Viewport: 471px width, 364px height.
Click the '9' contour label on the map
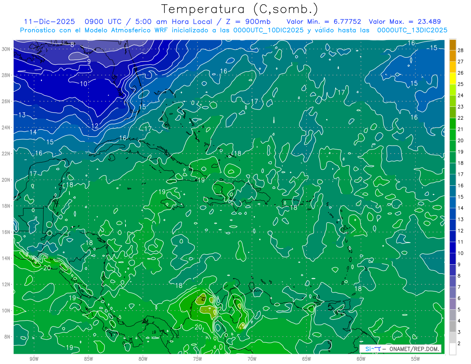[89, 62]
